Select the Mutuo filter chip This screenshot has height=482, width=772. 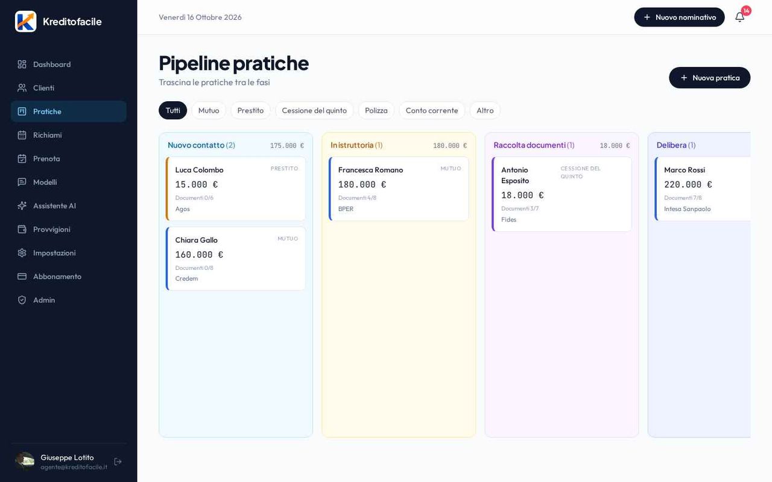(x=209, y=110)
